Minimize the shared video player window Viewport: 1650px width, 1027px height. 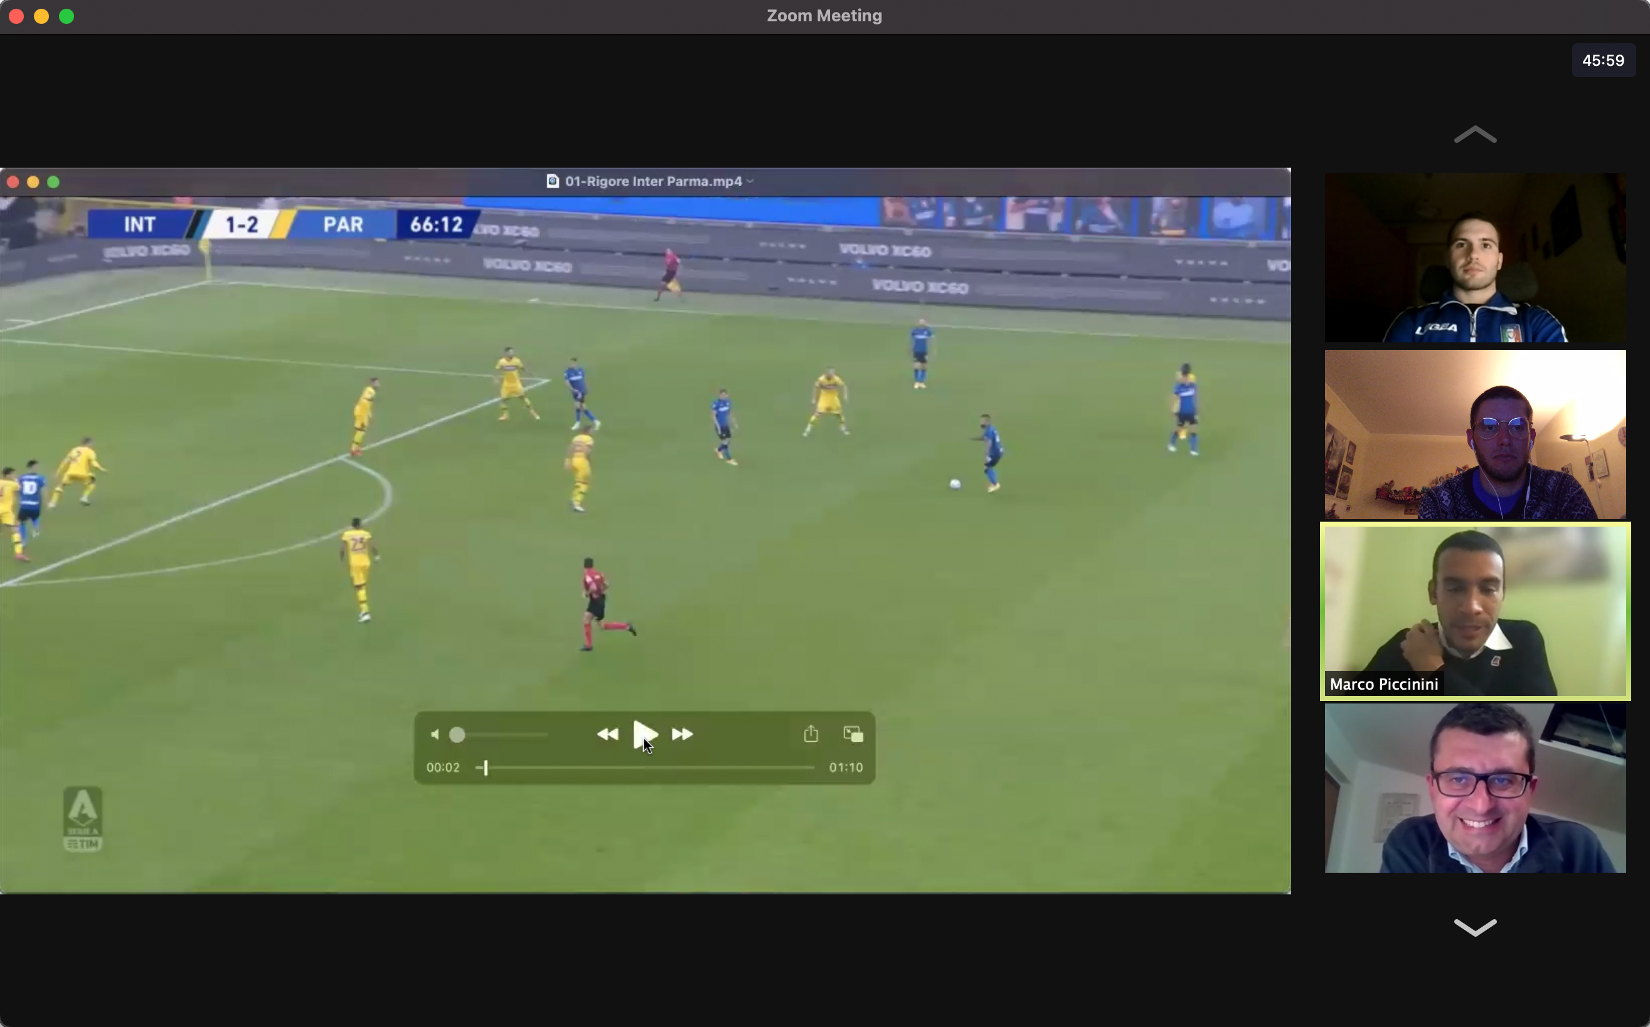click(33, 182)
